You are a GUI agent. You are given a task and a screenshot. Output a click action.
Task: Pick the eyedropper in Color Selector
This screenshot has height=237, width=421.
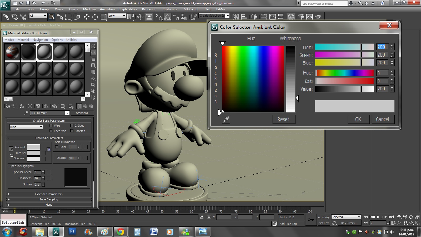(226, 119)
